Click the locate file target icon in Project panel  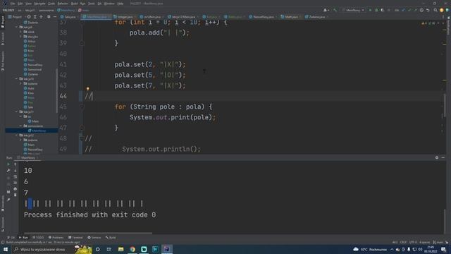click(29, 17)
